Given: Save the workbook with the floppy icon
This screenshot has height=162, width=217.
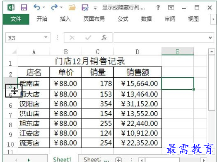Looking at the screenshot, I should pyautogui.click(x=24, y=7).
